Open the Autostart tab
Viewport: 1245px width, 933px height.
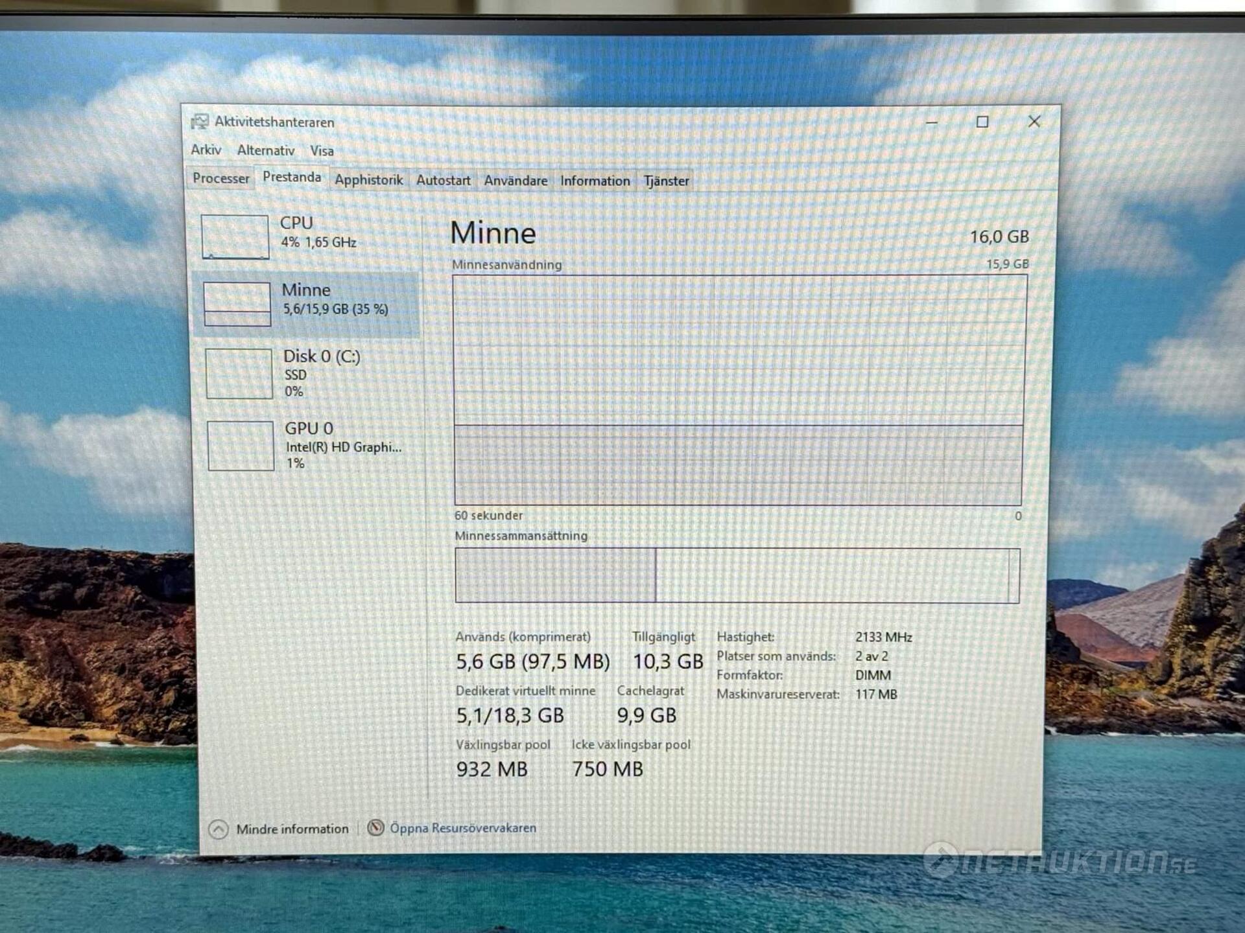click(x=444, y=180)
